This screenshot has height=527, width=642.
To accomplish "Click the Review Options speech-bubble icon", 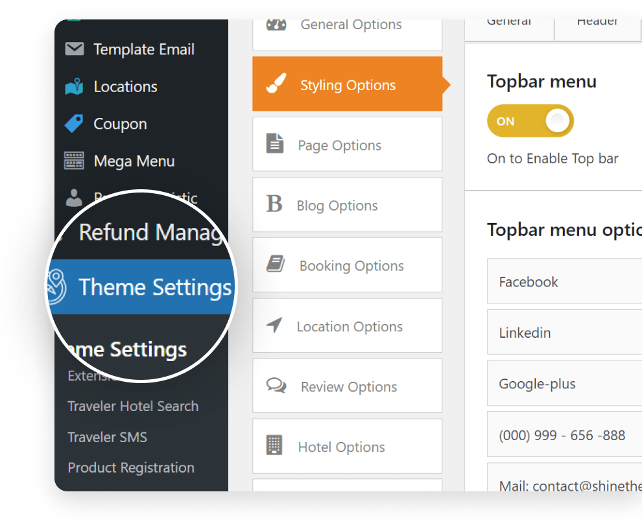I will 275,386.
